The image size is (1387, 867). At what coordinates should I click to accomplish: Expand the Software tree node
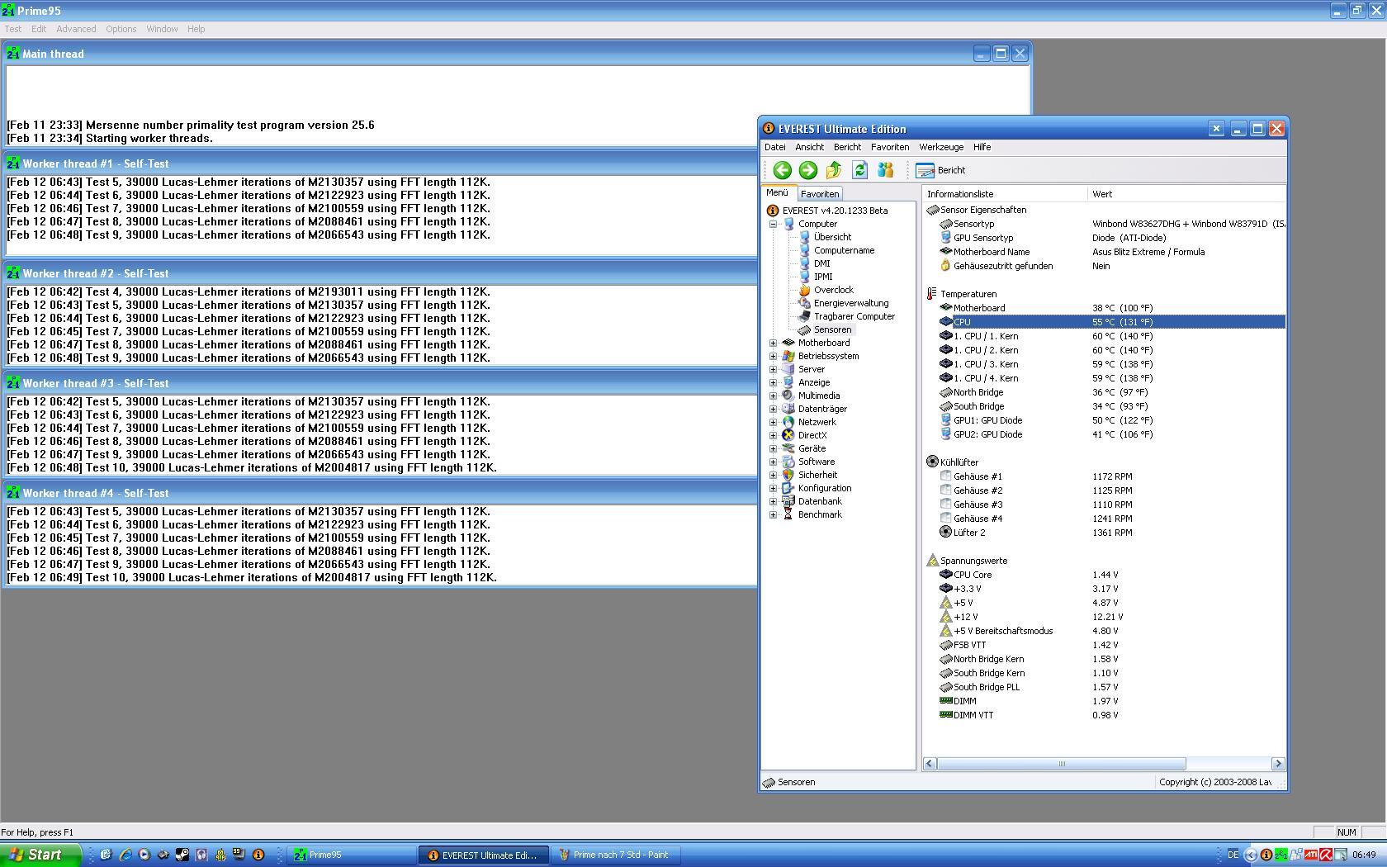coord(774,462)
